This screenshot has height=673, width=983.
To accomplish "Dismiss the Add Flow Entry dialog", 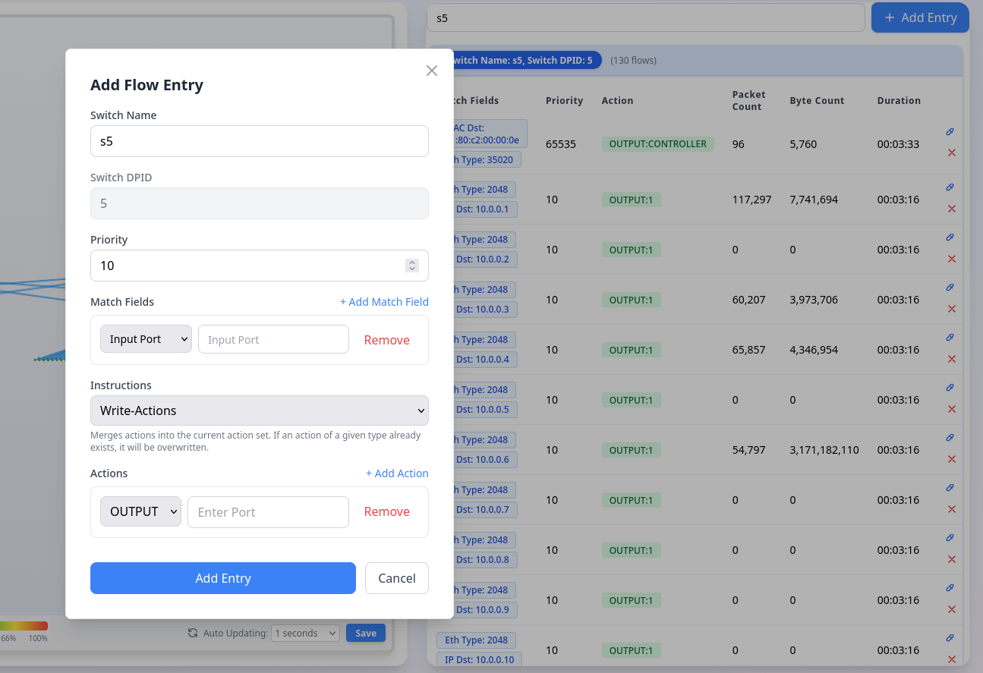I will point(432,70).
